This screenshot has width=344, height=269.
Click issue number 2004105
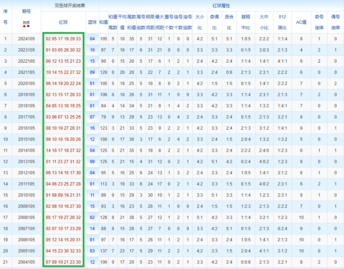[27, 262]
